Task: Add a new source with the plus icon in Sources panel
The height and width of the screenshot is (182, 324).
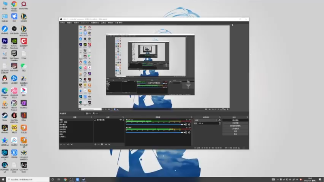Action: 95,144
